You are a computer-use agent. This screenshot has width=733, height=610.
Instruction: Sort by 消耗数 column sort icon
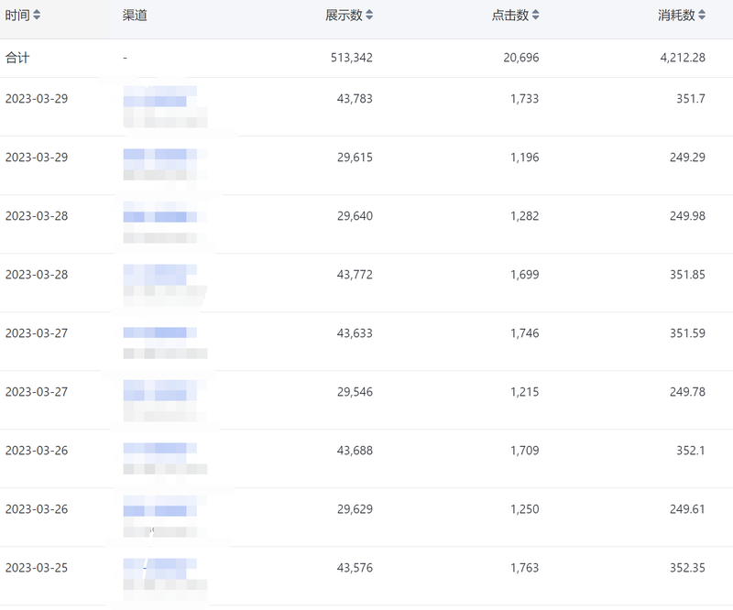(x=702, y=15)
